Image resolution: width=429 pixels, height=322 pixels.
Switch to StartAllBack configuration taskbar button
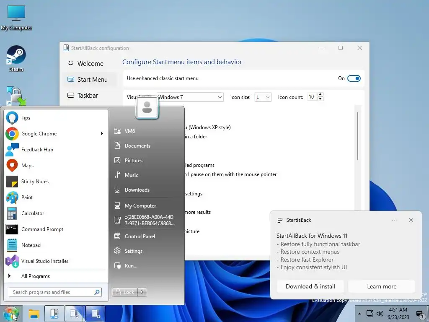[54, 314]
